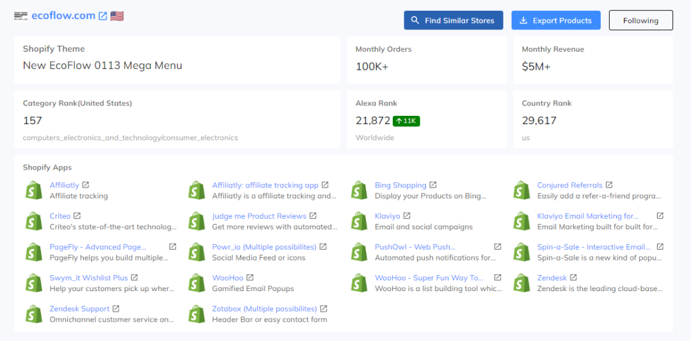Click external link icon beside Conjured Referrals
This screenshot has height=341, width=691.
[609, 186]
